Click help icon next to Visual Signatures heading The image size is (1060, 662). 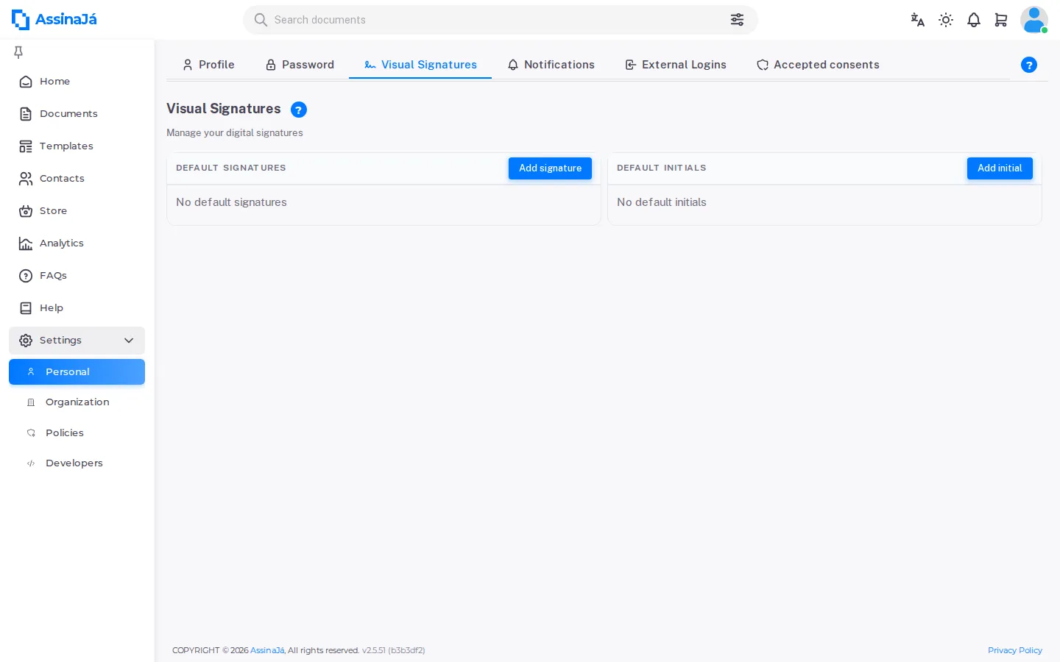(x=299, y=110)
